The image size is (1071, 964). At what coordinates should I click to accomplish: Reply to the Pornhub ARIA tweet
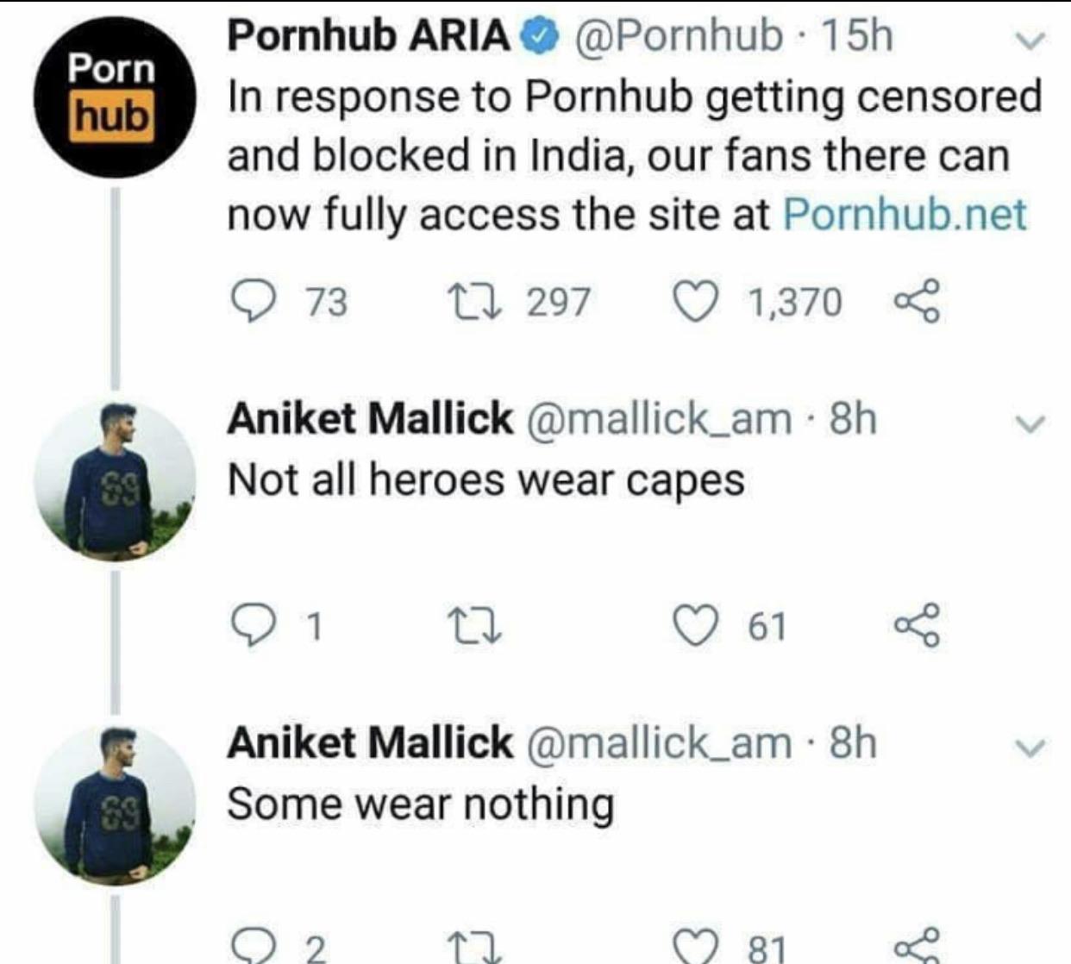[251, 303]
